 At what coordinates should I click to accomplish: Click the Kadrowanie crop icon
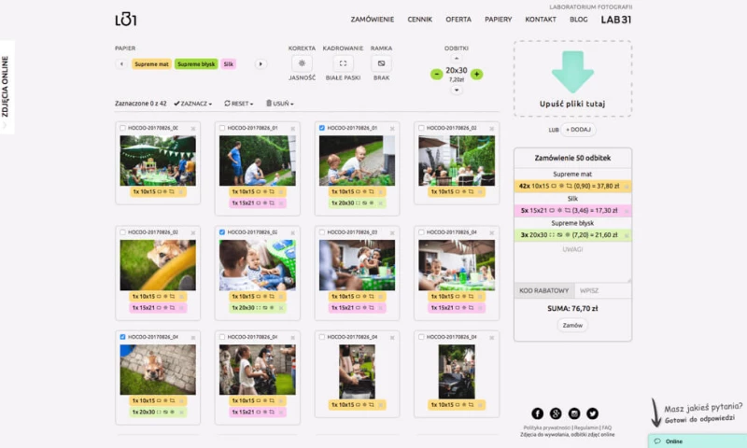click(343, 63)
